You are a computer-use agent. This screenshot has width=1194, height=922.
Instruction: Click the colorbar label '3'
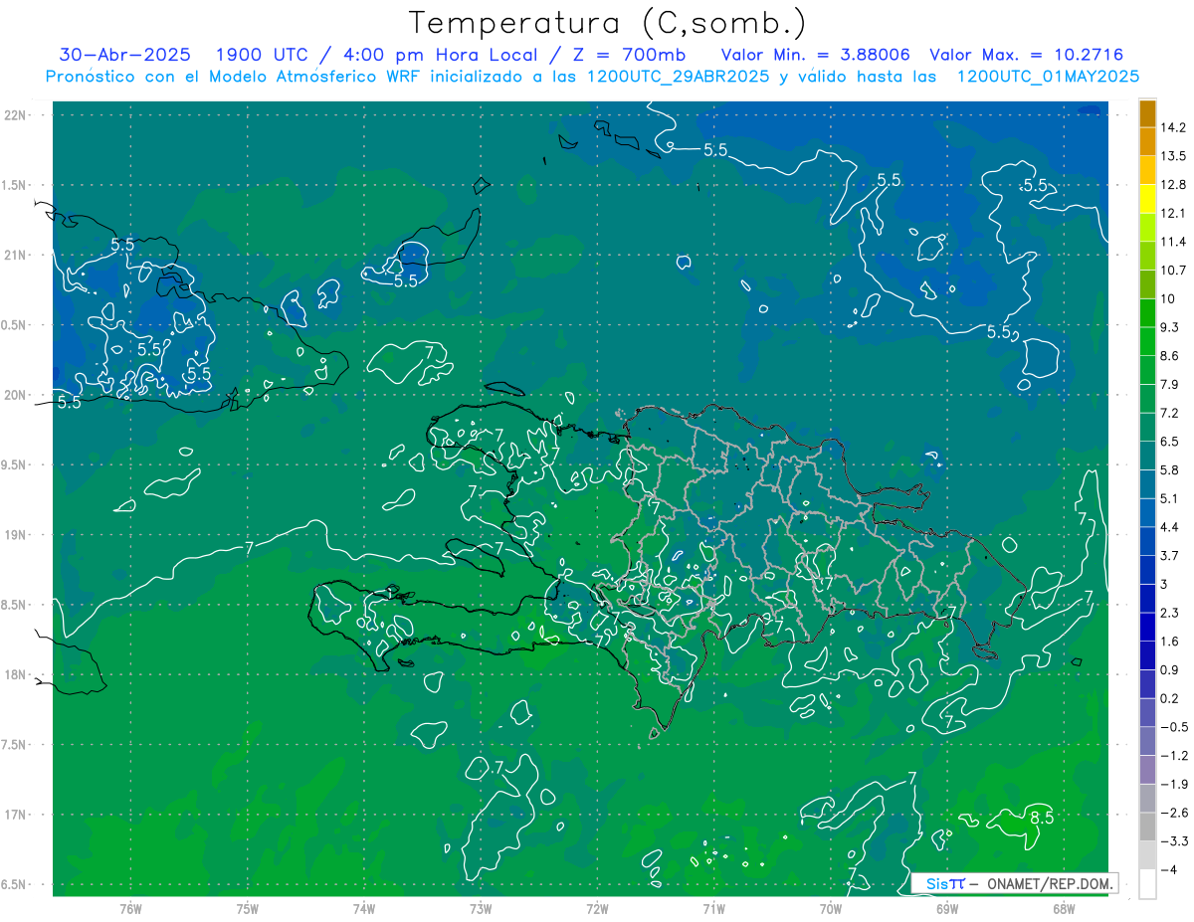[x=1164, y=584]
